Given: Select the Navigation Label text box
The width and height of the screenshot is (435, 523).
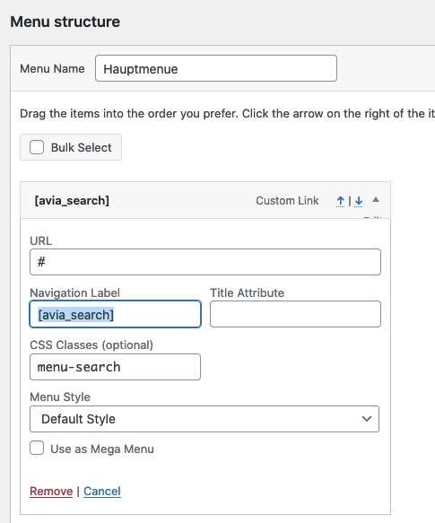Looking at the screenshot, I should pyautogui.click(x=115, y=314).
